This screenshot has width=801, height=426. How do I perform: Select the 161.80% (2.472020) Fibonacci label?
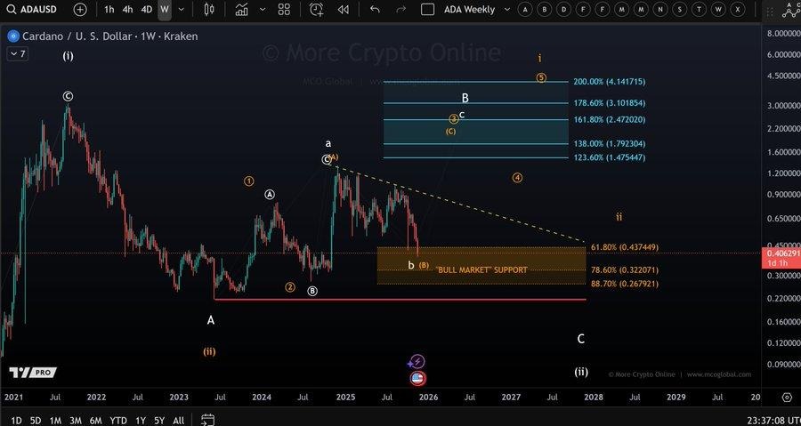(x=609, y=120)
